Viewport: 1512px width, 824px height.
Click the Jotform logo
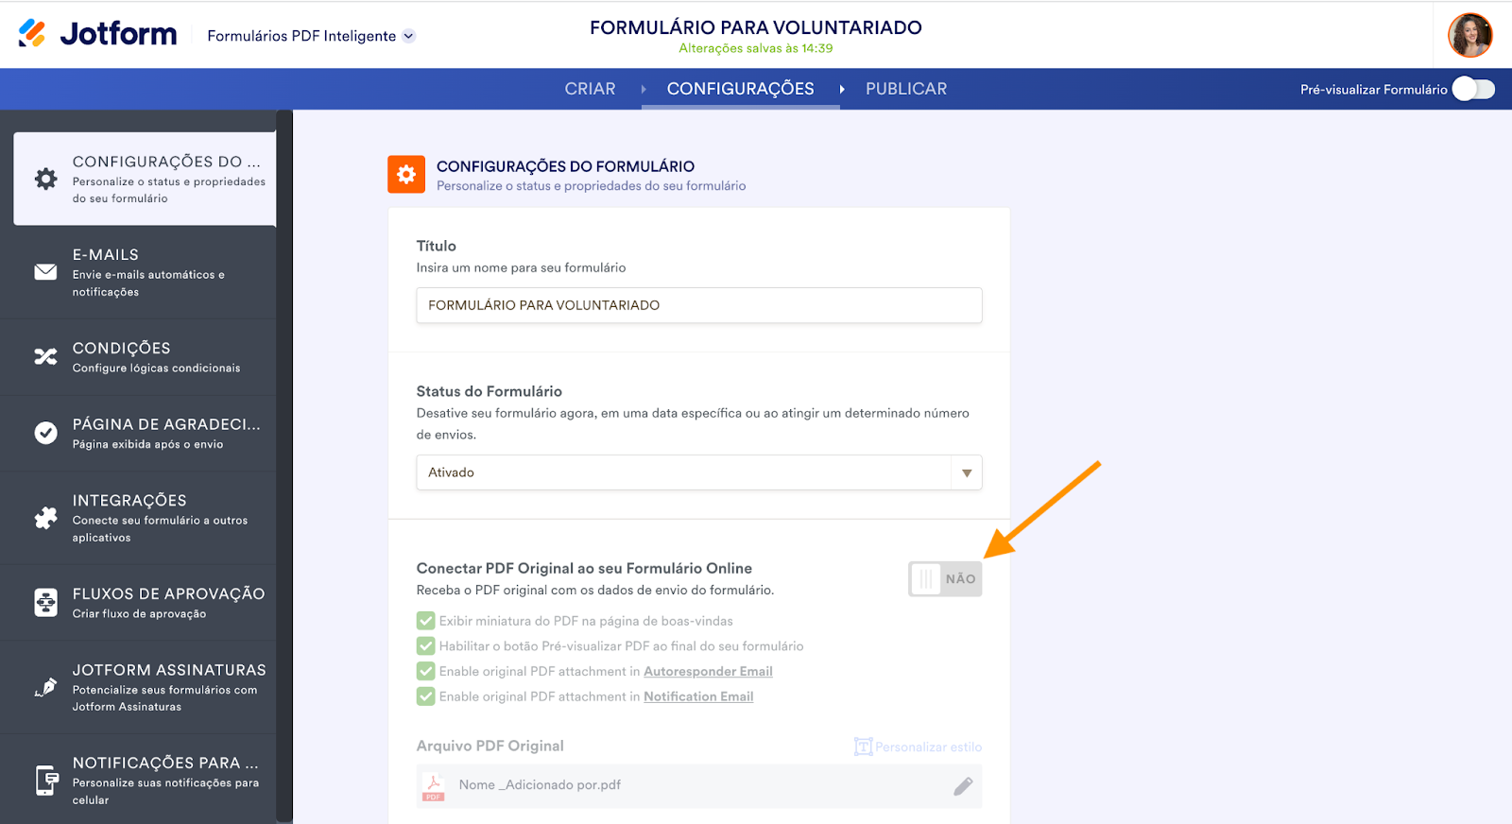point(97,34)
